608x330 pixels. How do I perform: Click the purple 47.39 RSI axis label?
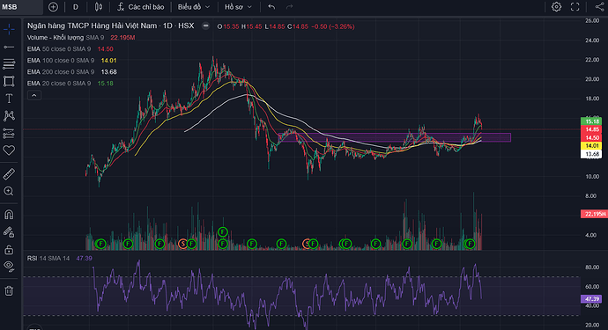591,298
